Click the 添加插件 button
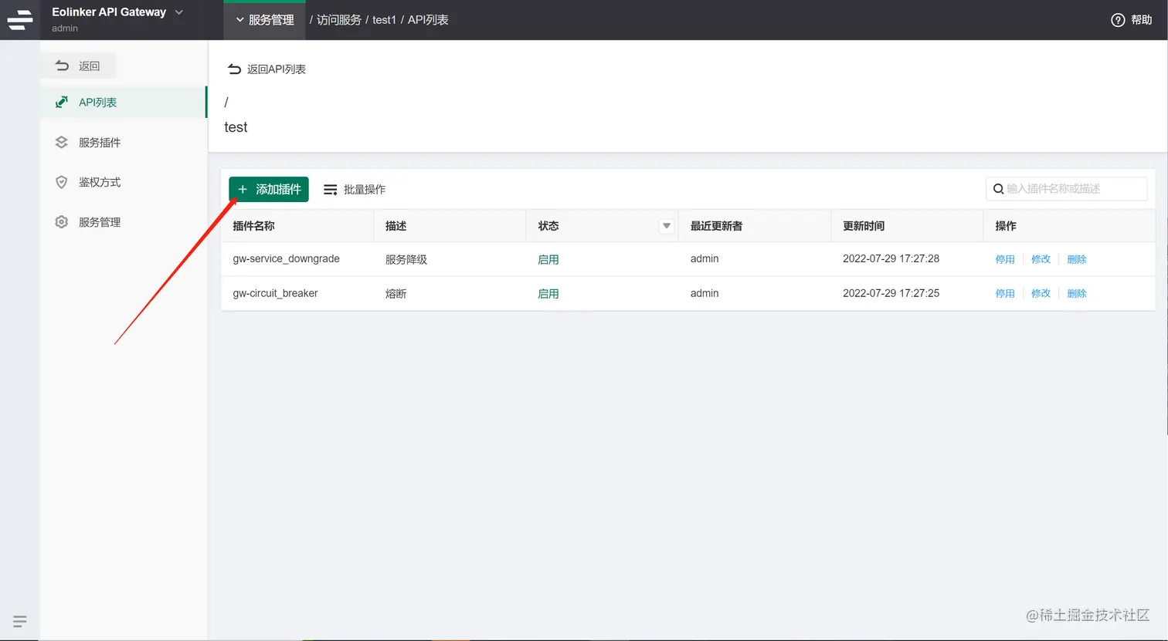 coord(268,189)
